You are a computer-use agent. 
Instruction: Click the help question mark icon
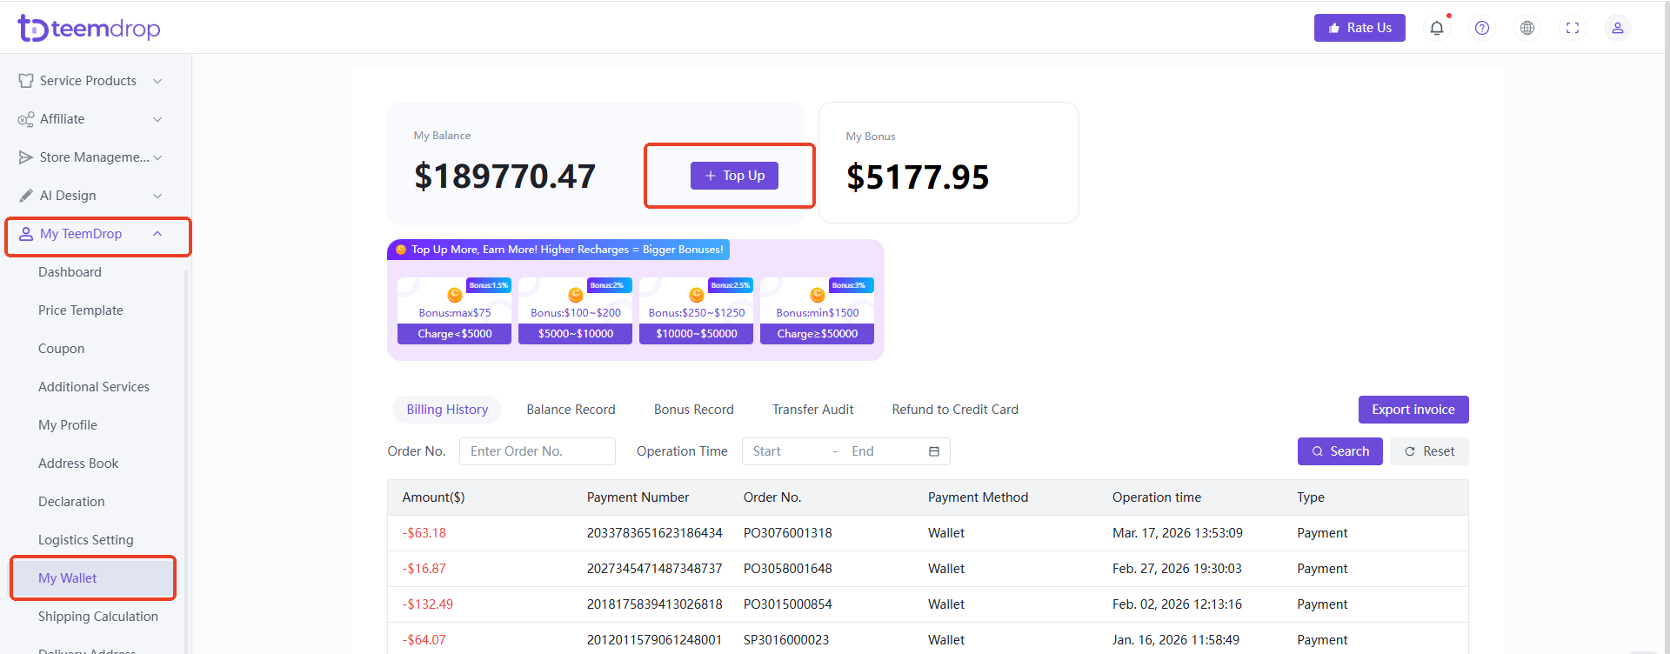click(1482, 28)
